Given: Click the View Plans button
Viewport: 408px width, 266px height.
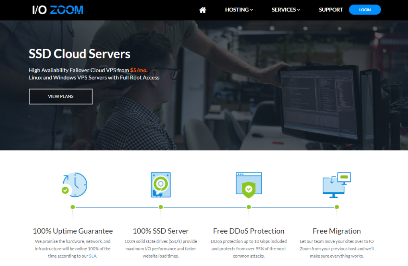Looking at the screenshot, I should tap(61, 96).
